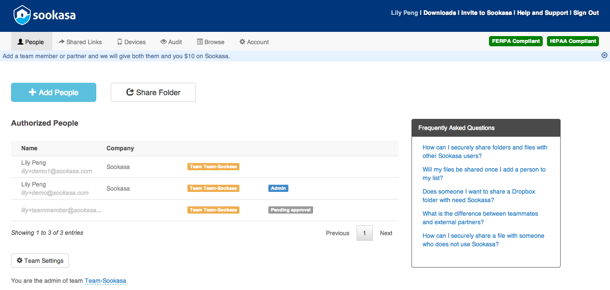Dismiss the $10 promo banner

(x=604, y=55)
